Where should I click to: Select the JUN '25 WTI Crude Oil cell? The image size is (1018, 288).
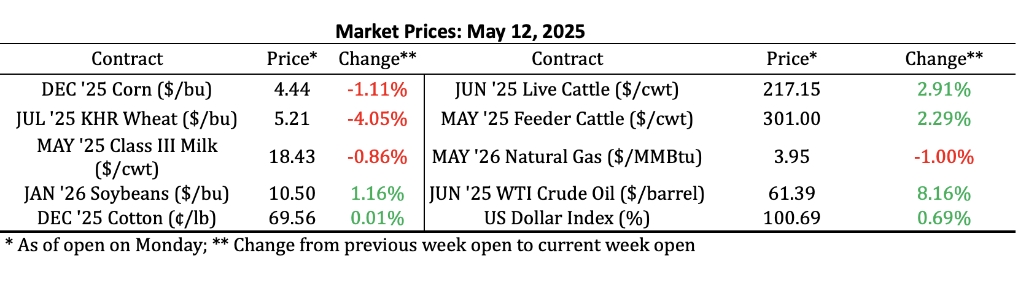(567, 194)
